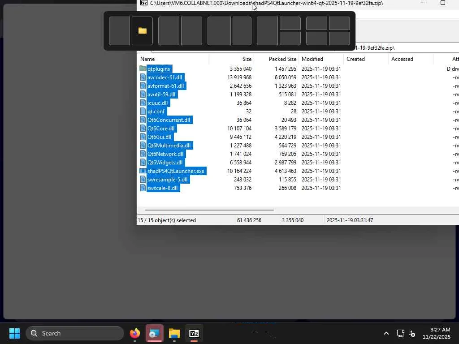Open network status in the system tray
The width and height of the screenshot is (459, 344).
[400, 333]
